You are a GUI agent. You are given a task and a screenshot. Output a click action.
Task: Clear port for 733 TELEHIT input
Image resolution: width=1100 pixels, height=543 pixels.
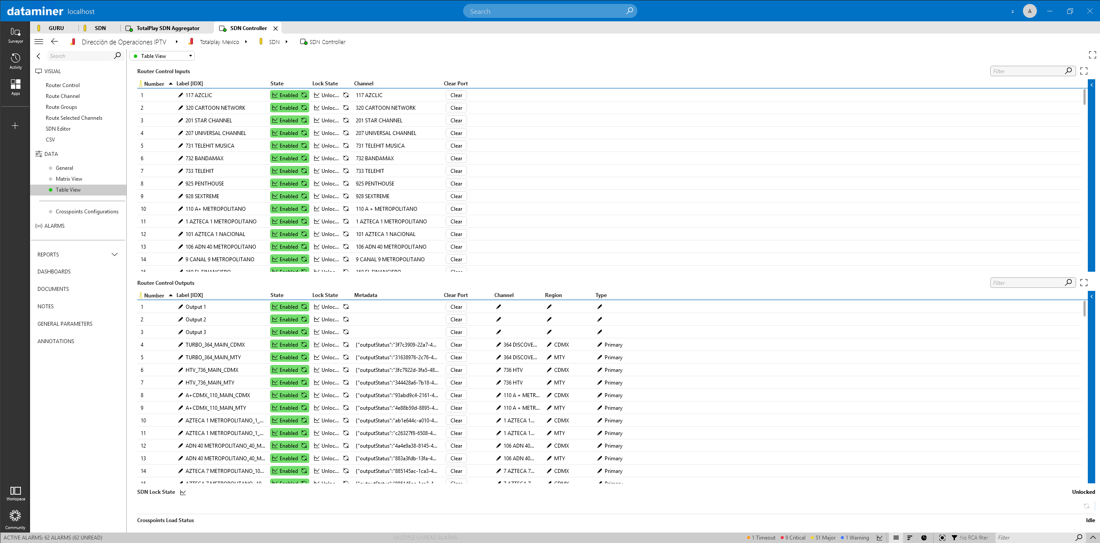(457, 171)
